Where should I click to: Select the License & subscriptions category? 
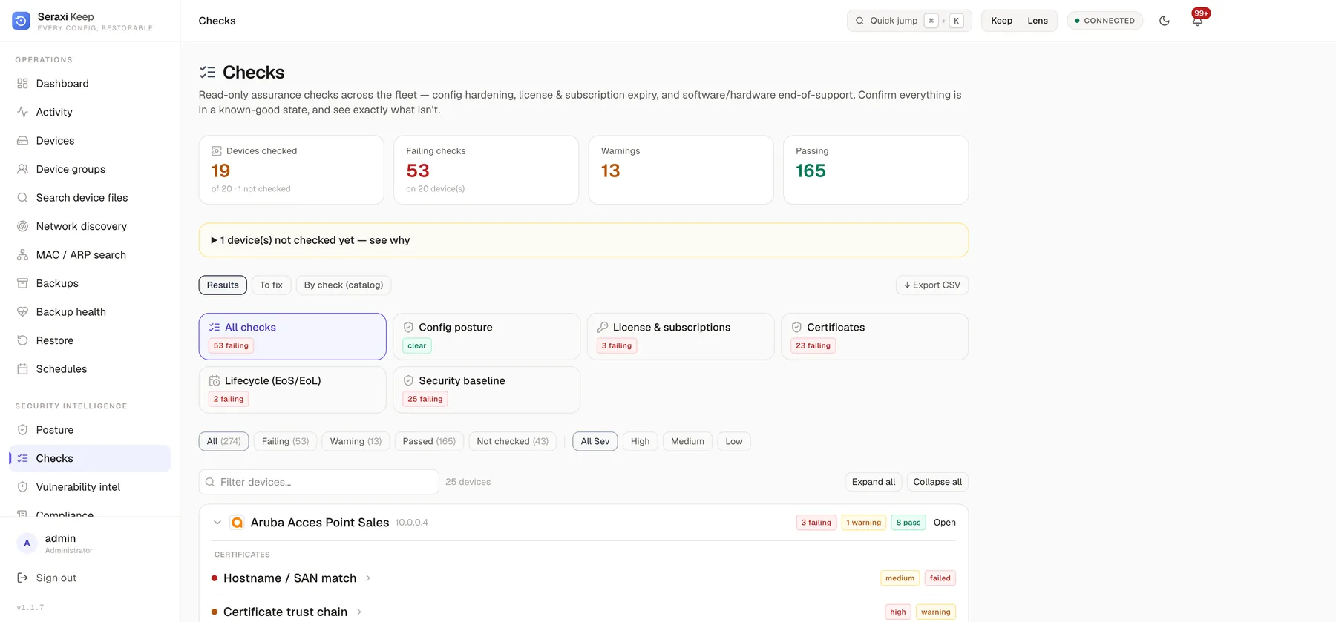681,337
